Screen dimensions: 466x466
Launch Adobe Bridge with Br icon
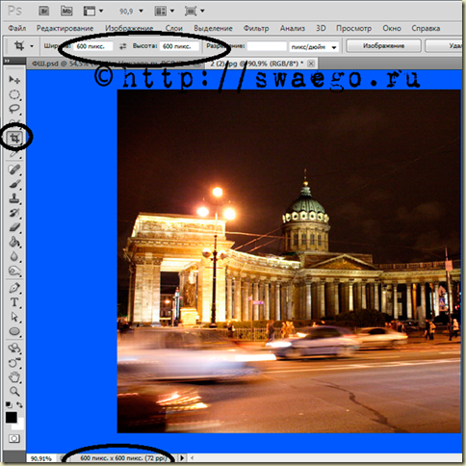[x=43, y=11]
